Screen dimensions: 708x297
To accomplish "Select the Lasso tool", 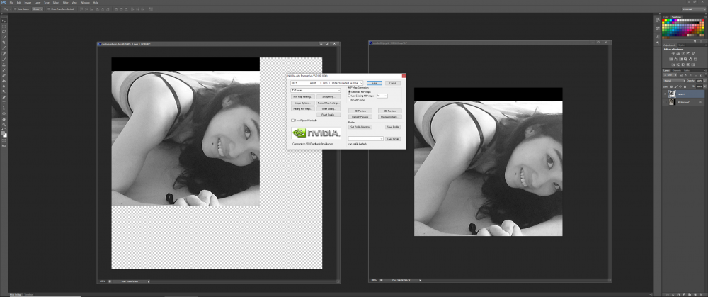I will click(x=4, y=32).
